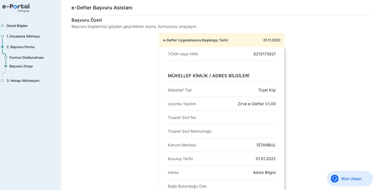Click the Hesap Aktivasyon empty circle

(x=3, y=81)
